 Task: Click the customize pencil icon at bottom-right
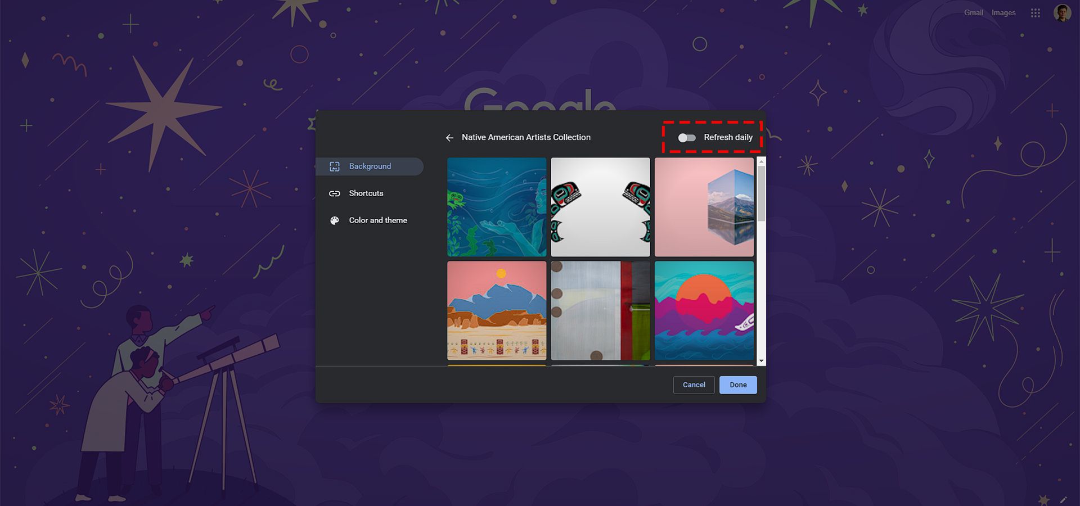(1063, 499)
